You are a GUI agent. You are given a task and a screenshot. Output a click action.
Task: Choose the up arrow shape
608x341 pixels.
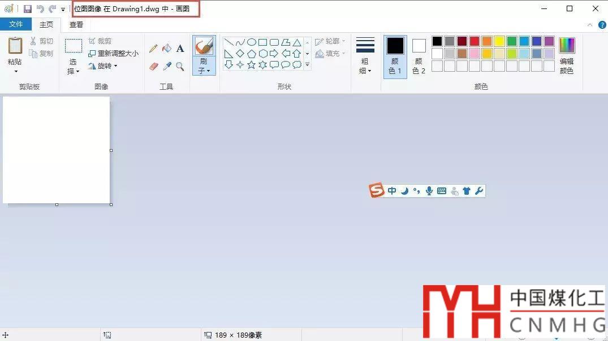(x=297, y=54)
